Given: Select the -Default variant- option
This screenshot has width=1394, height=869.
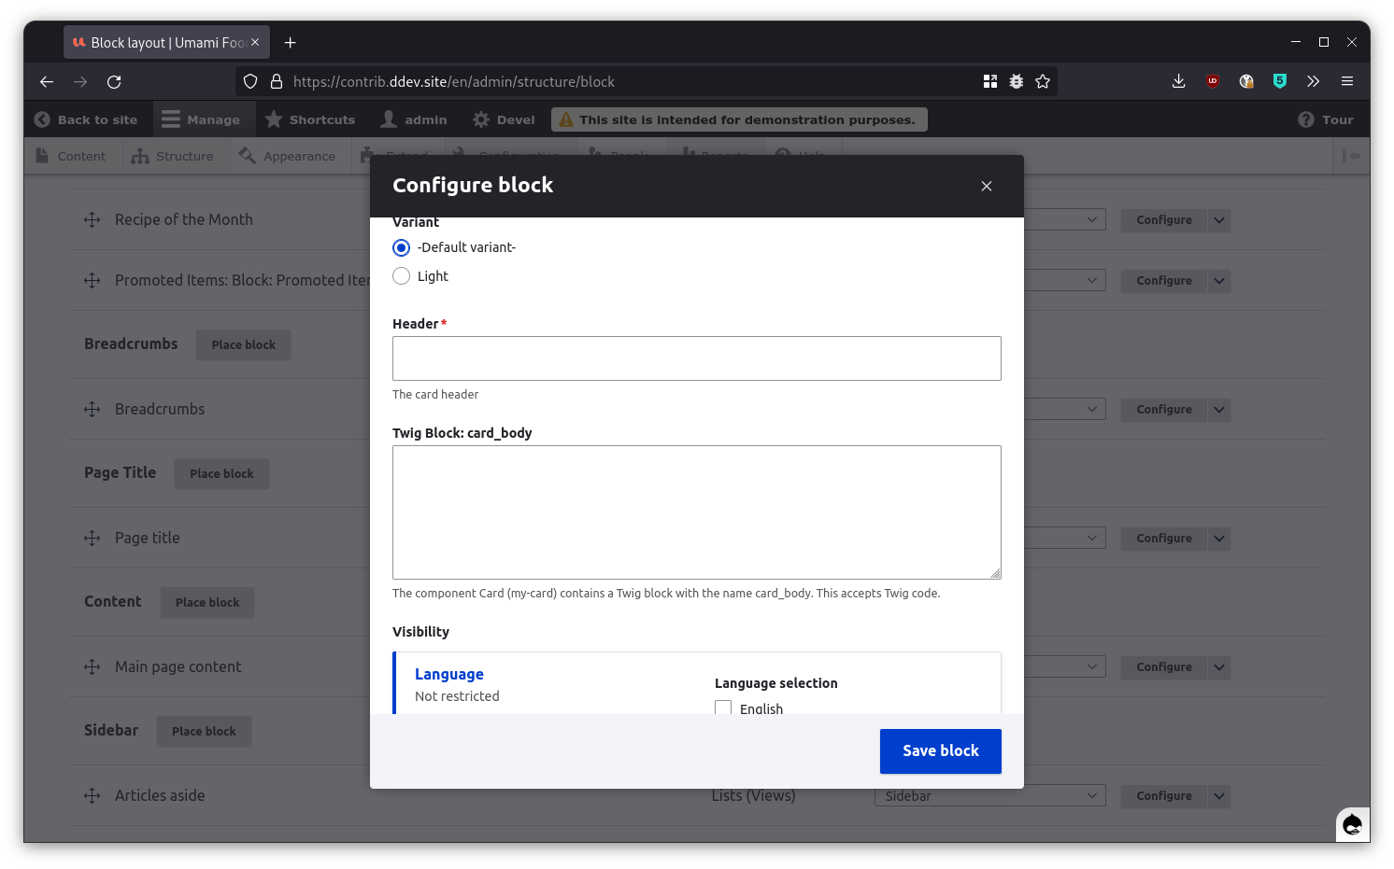Looking at the screenshot, I should point(401,247).
